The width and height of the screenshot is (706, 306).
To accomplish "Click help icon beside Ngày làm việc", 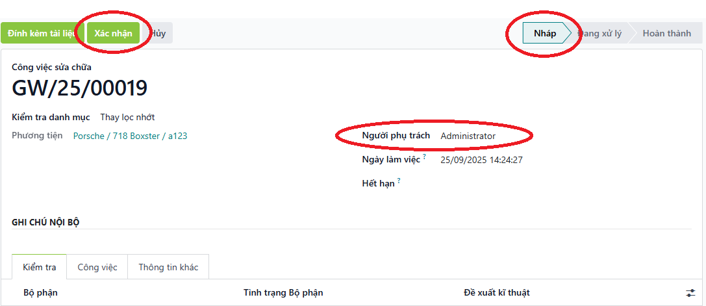I will coord(425,157).
